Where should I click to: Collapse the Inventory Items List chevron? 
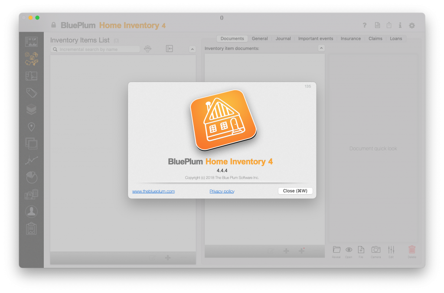(192, 49)
